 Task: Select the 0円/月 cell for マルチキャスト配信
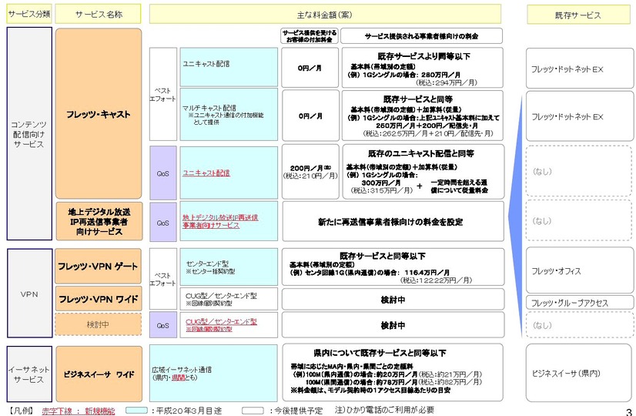[x=310, y=116]
